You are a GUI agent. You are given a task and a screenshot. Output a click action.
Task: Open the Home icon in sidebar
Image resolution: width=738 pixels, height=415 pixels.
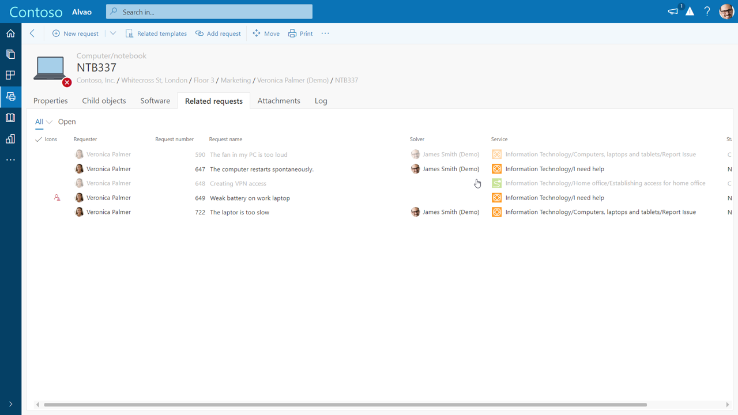10,33
